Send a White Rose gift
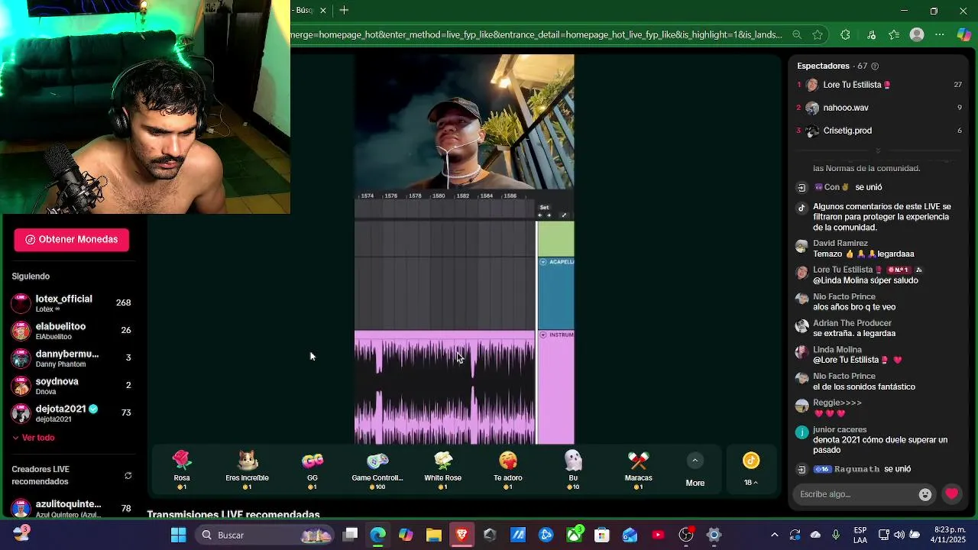The height and width of the screenshot is (550, 978). coord(443,469)
